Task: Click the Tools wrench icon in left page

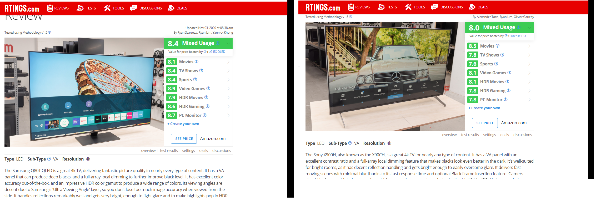Action: [x=107, y=8]
